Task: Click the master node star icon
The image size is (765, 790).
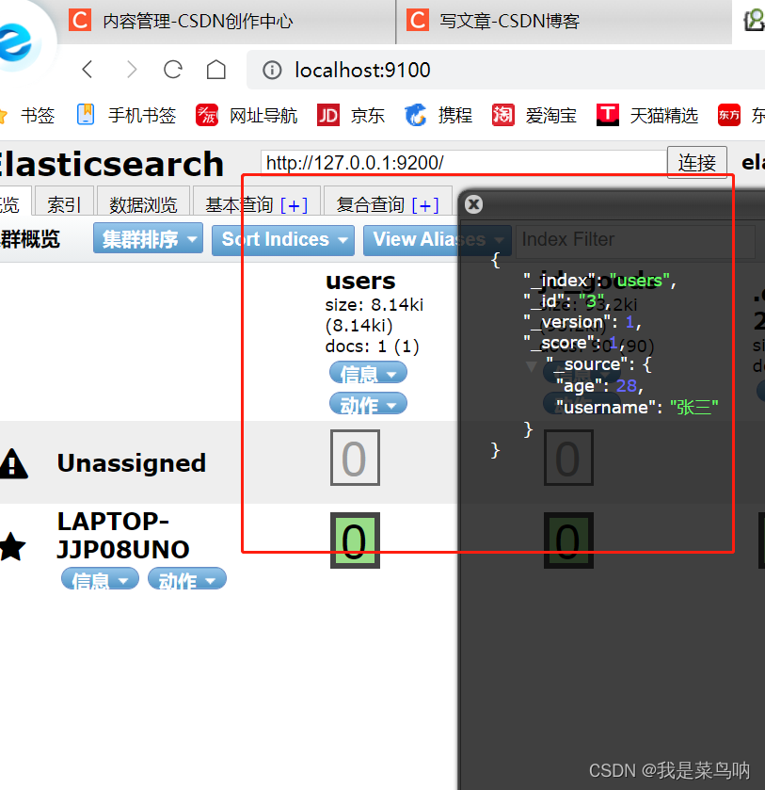Action: pyautogui.click(x=12, y=547)
